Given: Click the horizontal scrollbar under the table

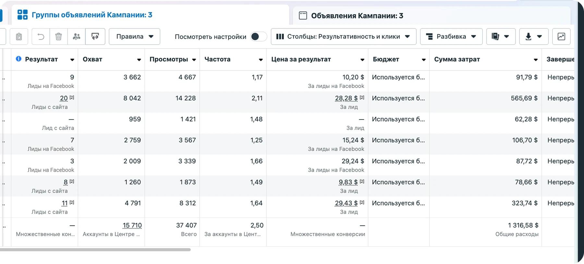Looking at the screenshot, I should [x=95, y=250].
